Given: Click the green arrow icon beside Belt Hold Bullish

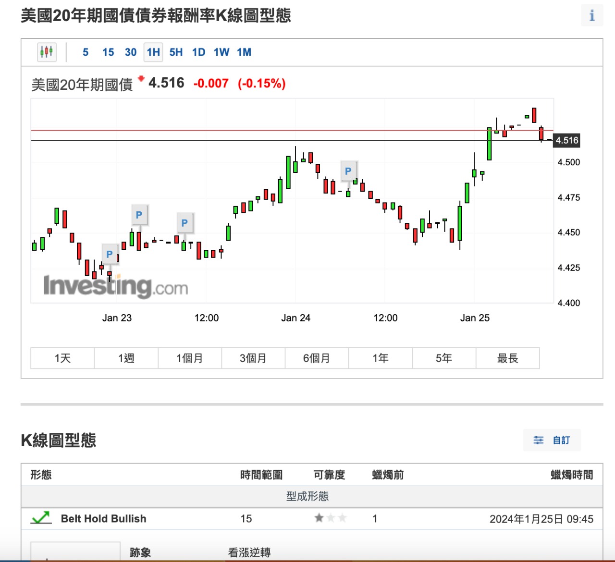Looking at the screenshot, I should pos(40,518).
